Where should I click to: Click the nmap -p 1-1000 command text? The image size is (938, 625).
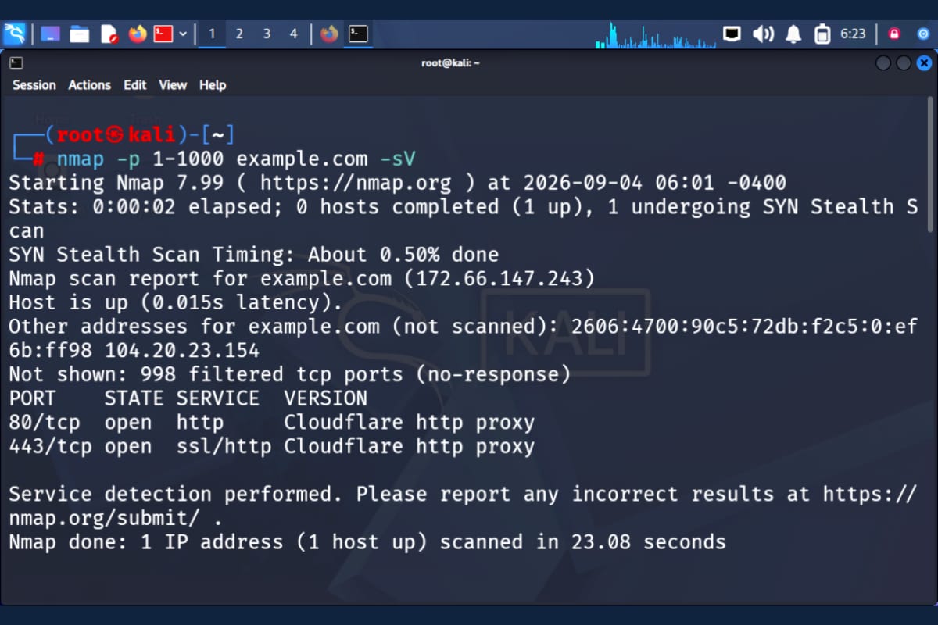140,159
